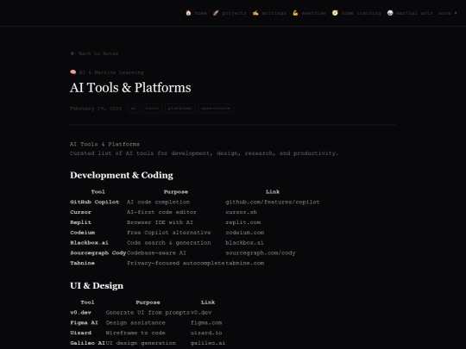The image size is (466, 349).
Task: Click the Codeium tool name
Action: (x=82, y=233)
